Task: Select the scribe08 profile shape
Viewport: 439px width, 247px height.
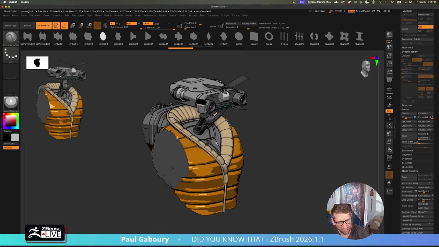Action: pyautogui.click(x=118, y=38)
